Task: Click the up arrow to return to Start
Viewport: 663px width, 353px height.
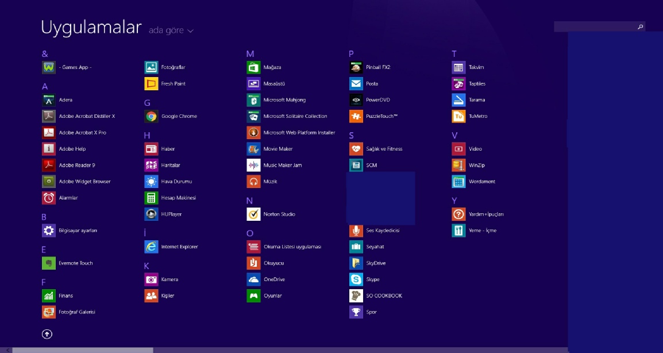Action: coord(47,334)
